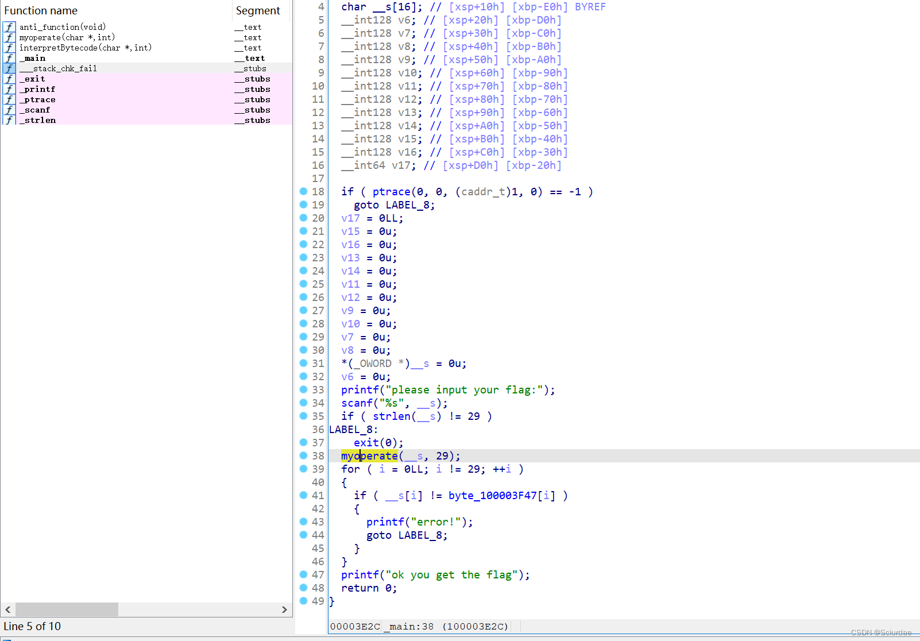Click char __s[16] declaration on line 4

pos(381,6)
